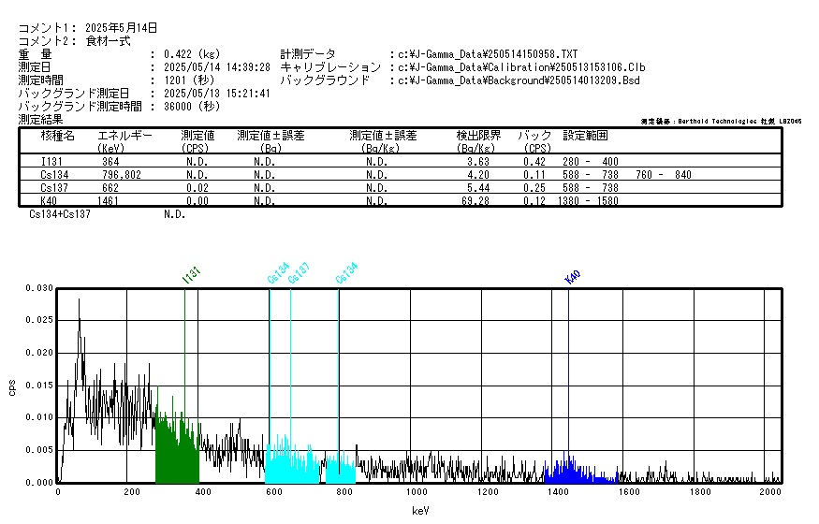Click the I131 peak label above the spectrum
This screenshot has width=819, height=524.
point(191,274)
